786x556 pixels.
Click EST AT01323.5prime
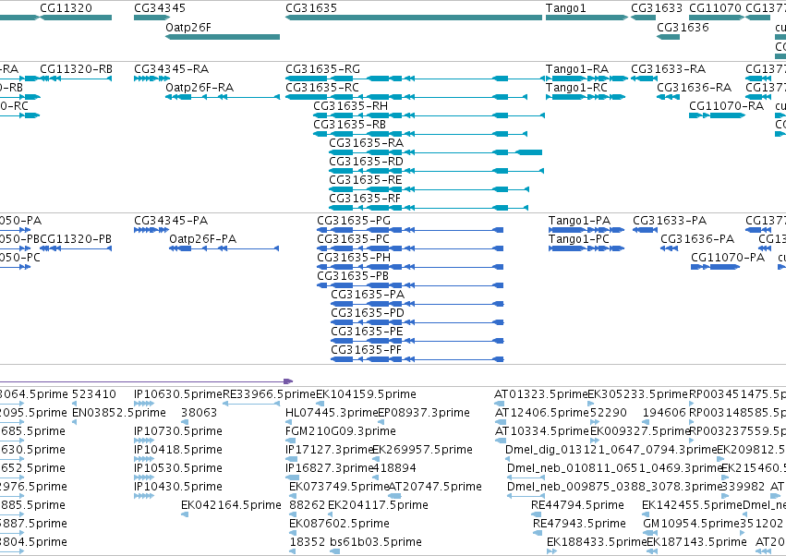pos(500,404)
